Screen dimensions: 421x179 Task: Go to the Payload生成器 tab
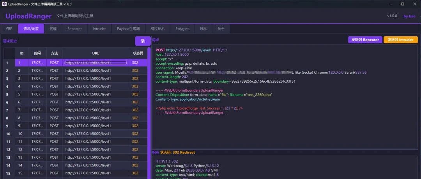tap(128, 29)
